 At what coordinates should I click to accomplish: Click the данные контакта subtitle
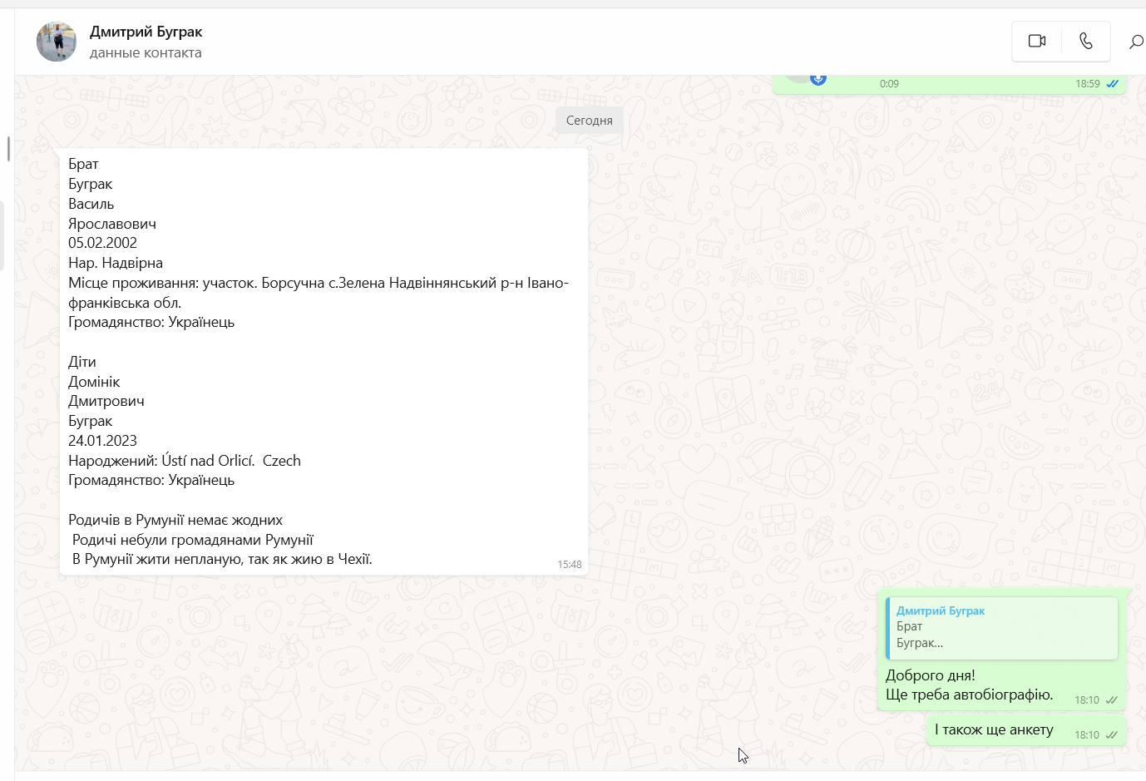146,52
